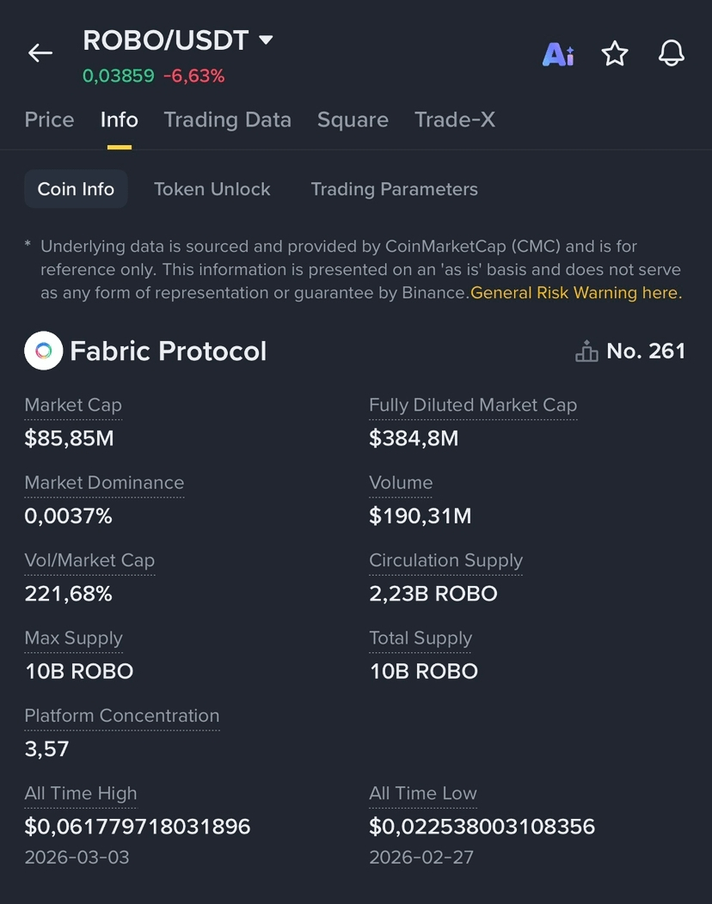Tap the Vol/Market Cap label
The height and width of the screenshot is (904, 712).
click(89, 561)
